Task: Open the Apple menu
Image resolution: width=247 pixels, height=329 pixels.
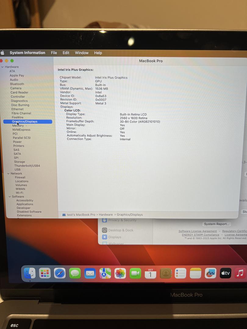Action: pyautogui.click(x=2, y=53)
